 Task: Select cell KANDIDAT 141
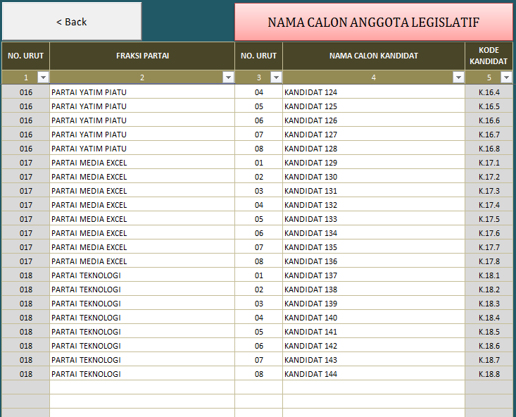point(374,331)
